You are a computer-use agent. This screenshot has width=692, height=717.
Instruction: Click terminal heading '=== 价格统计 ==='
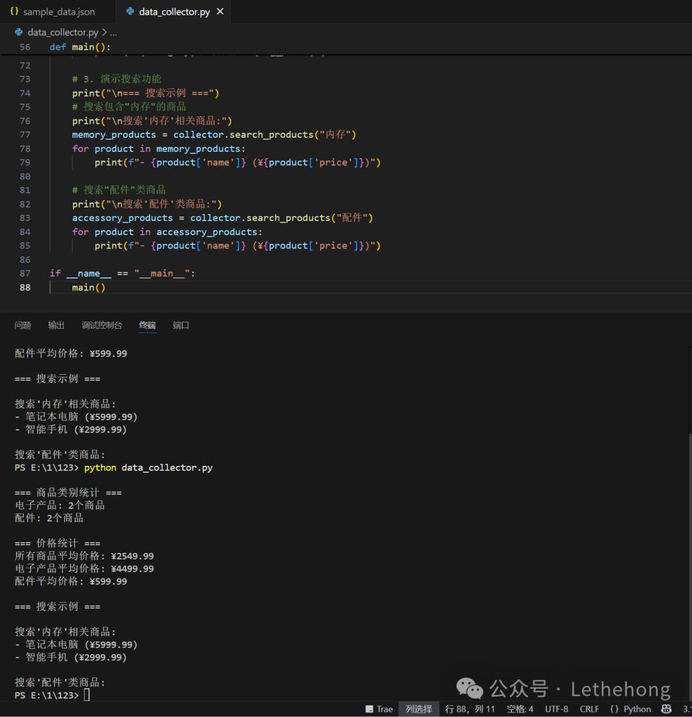pos(58,543)
